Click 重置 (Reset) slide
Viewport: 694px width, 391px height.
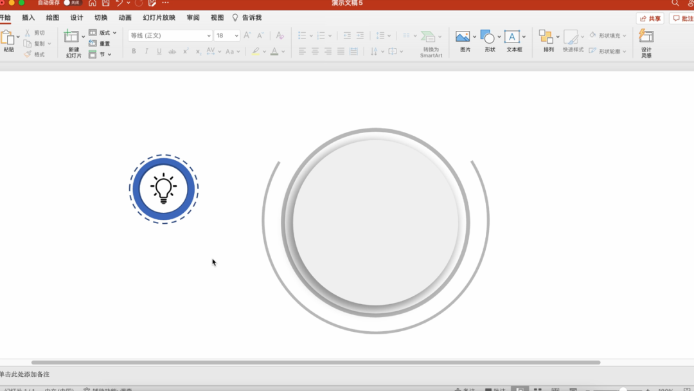coord(100,43)
